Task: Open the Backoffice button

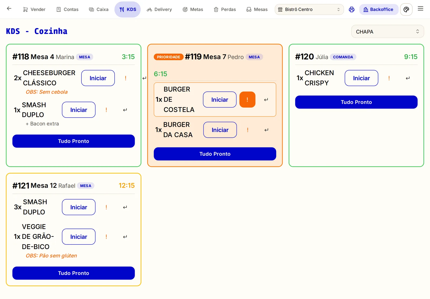Action: [378, 10]
